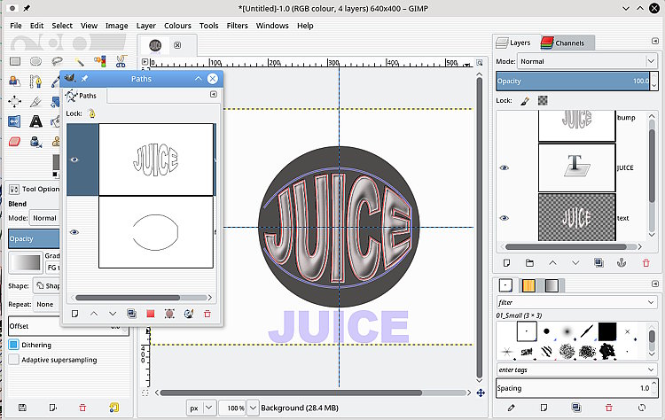The image size is (665, 420).
Task: Activate the Text tool
Action: coord(35,121)
